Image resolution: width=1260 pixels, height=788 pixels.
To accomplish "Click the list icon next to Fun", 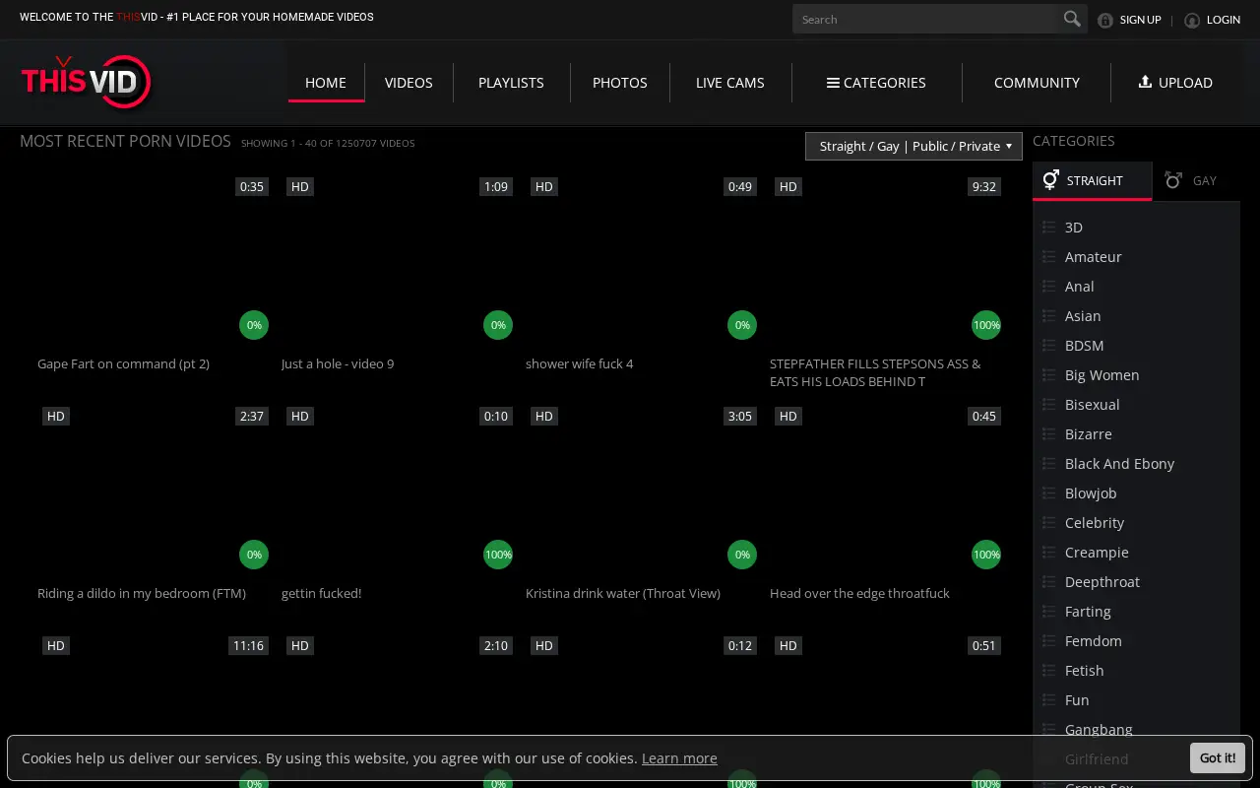I will point(1048,699).
